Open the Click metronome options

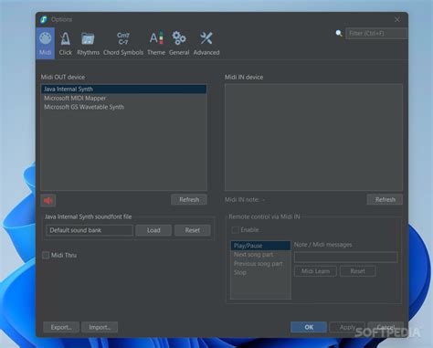(65, 43)
